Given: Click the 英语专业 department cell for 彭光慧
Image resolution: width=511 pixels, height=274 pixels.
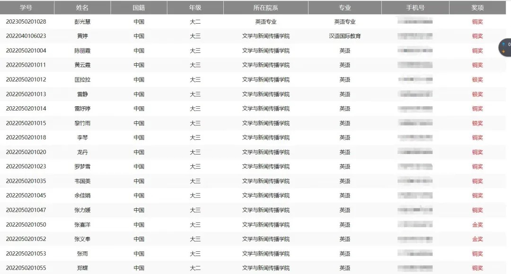Looking at the screenshot, I should pos(265,22).
